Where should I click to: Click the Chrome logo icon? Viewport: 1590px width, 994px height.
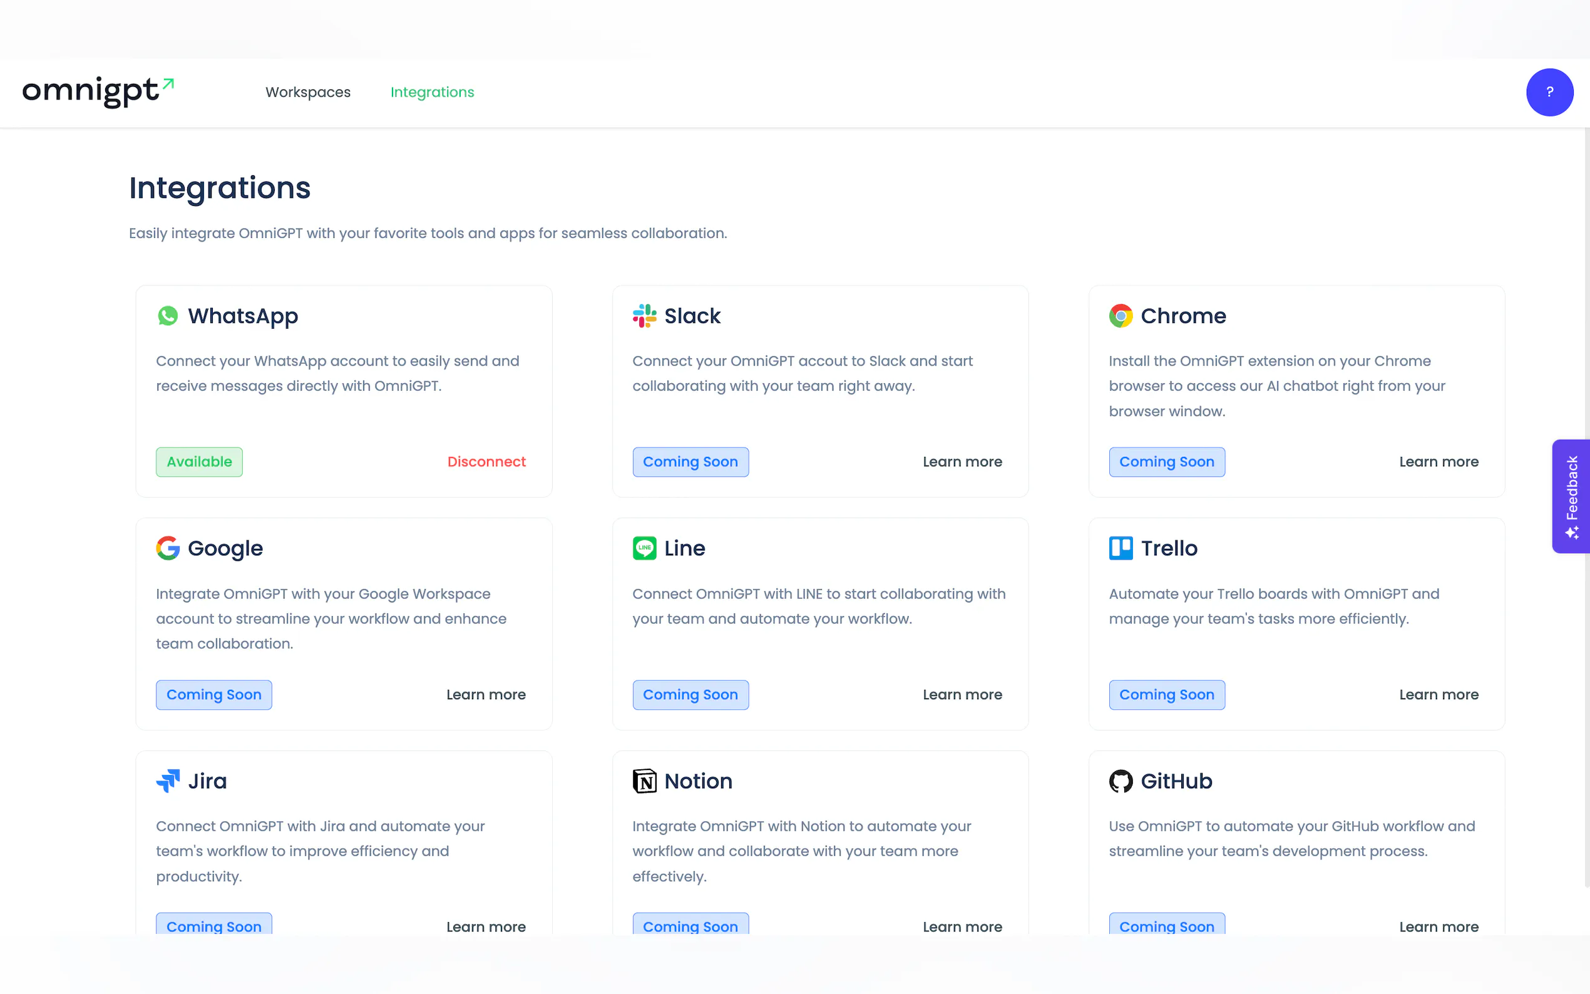(x=1121, y=316)
